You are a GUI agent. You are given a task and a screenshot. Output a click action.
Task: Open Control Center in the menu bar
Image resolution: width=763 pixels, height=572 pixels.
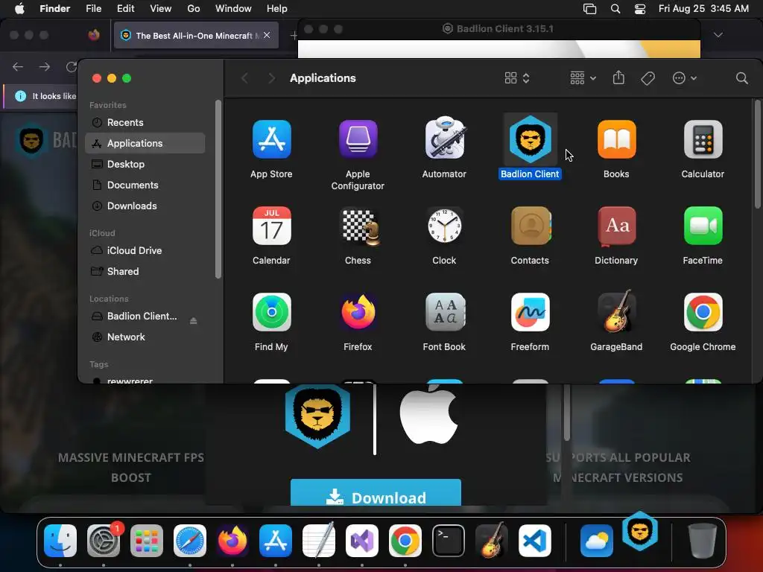pos(640,9)
